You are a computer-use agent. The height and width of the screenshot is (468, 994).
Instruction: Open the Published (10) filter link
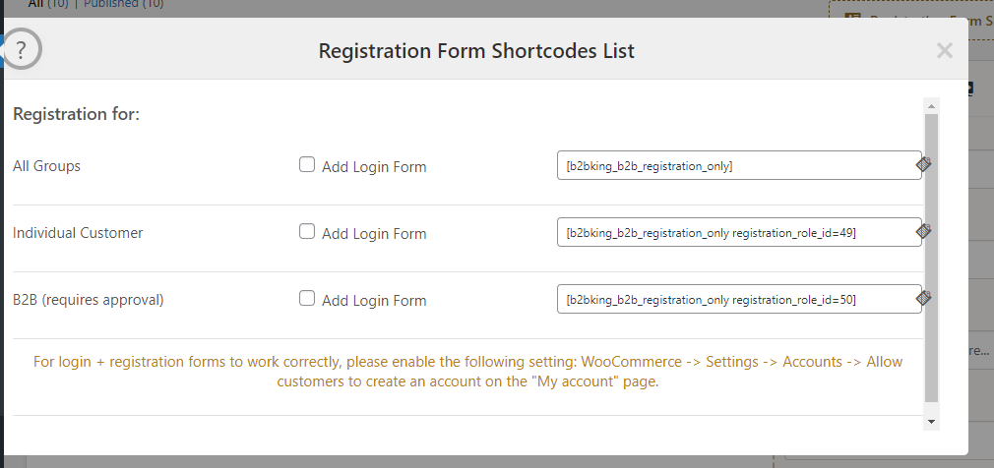[x=124, y=4]
